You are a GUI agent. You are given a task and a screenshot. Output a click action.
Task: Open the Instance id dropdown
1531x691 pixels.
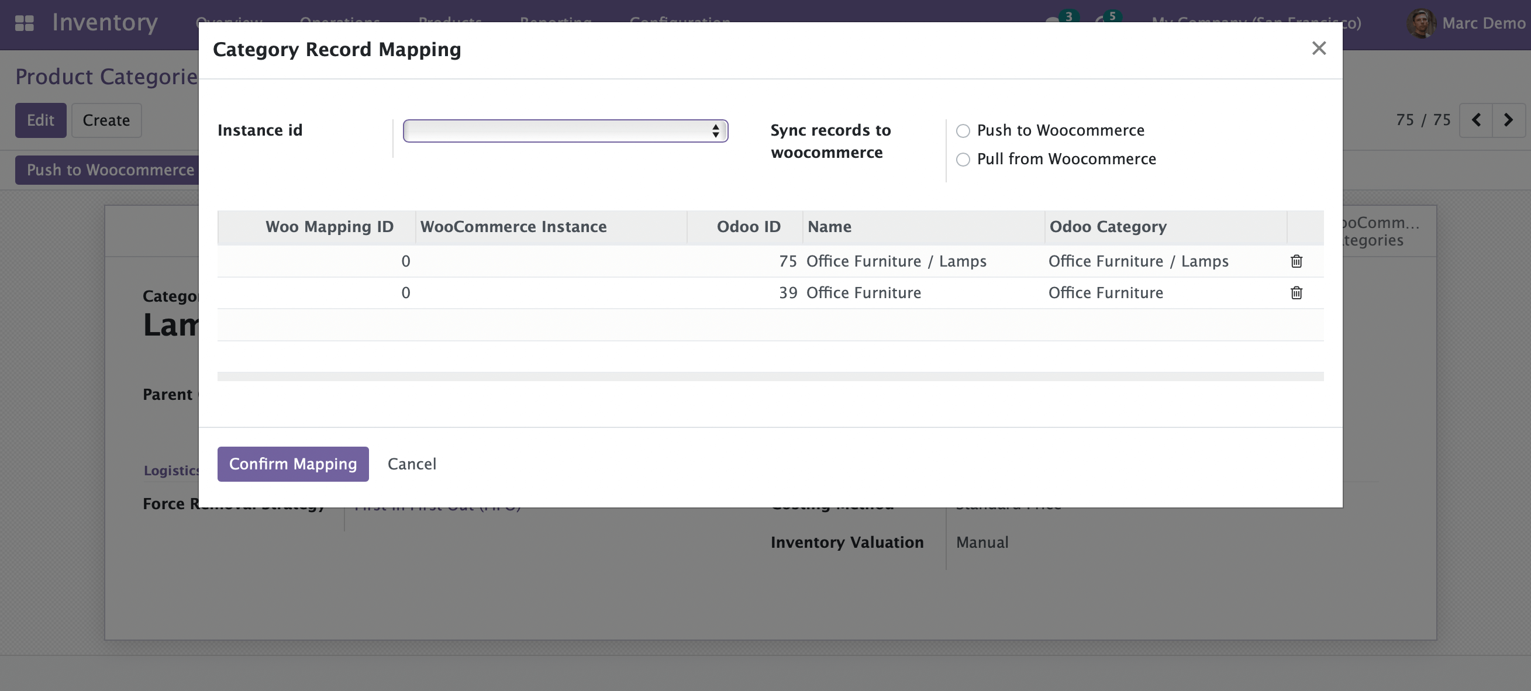[x=564, y=131]
